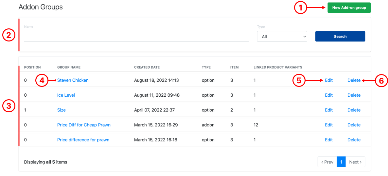Delete the Ice Level group

pyautogui.click(x=354, y=95)
